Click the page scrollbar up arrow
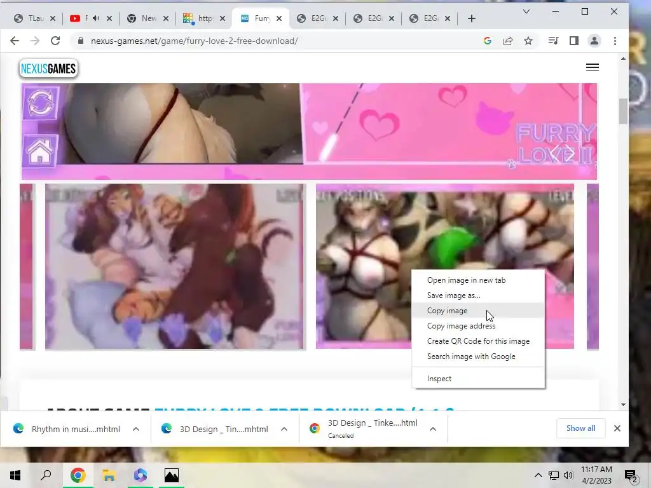Image resolution: width=651 pixels, height=488 pixels. click(x=623, y=59)
